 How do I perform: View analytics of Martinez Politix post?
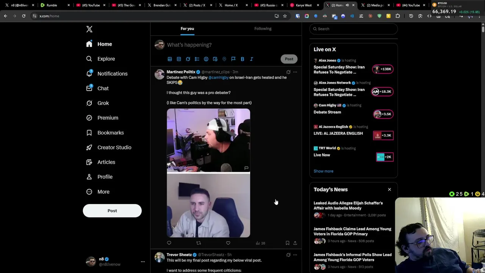(x=260, y=243)
